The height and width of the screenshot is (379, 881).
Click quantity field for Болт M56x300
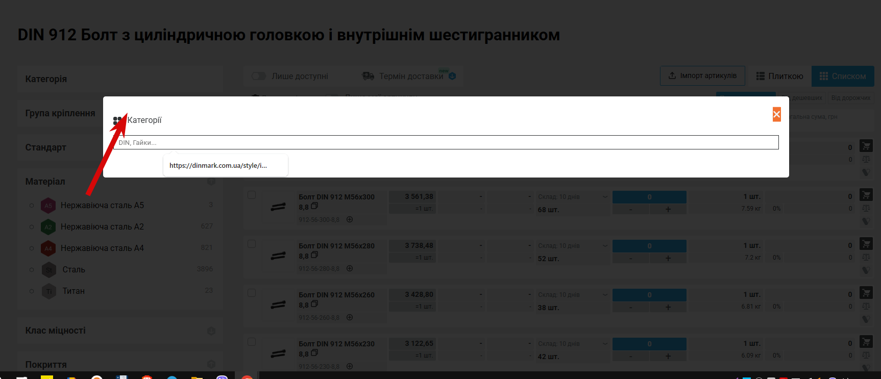pyautogui.click(x=649, y=197)
